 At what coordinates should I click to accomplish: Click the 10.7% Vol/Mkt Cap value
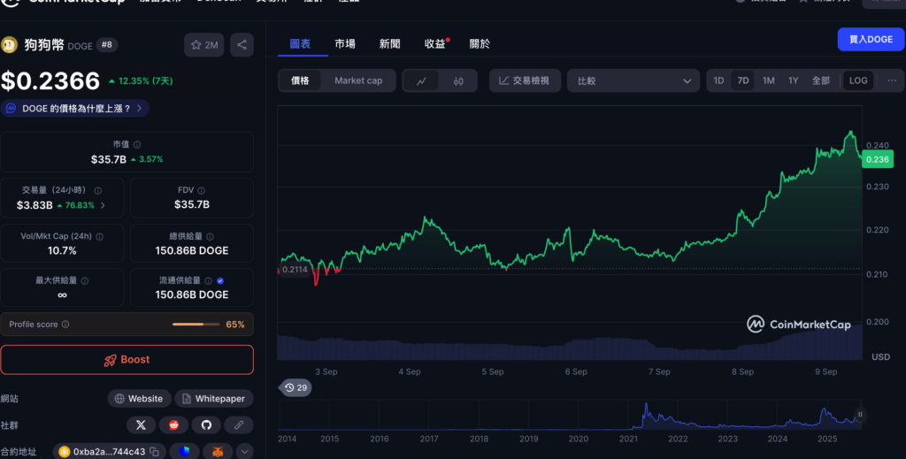pyautogui.click(x=62, y=250)
